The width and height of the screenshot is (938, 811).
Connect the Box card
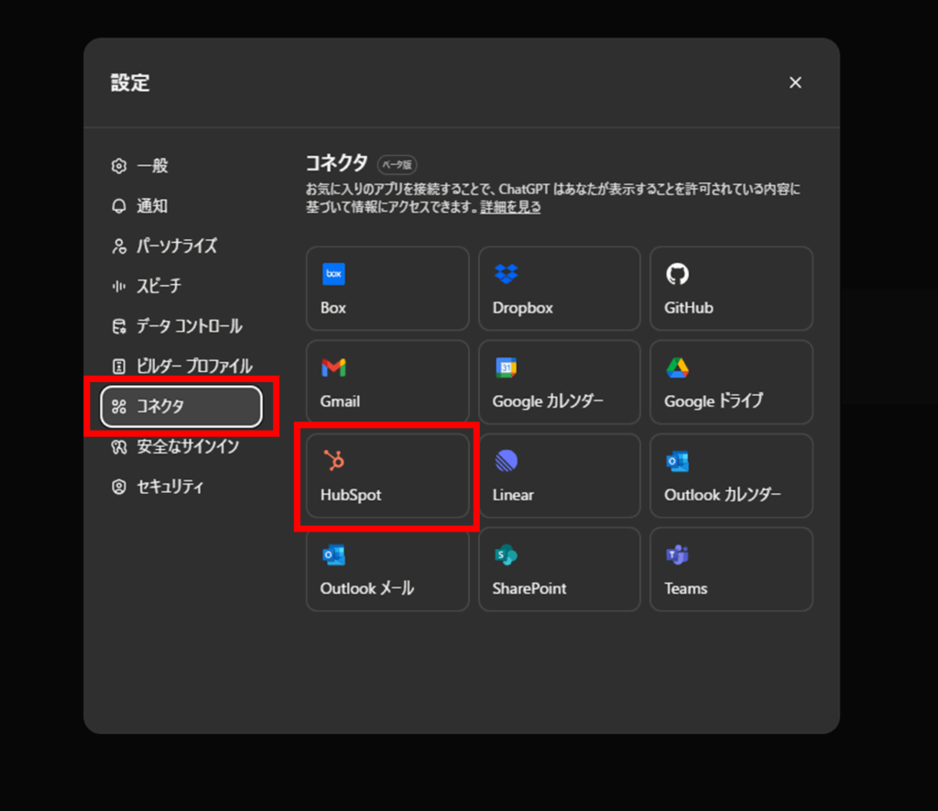pos(387,289)
